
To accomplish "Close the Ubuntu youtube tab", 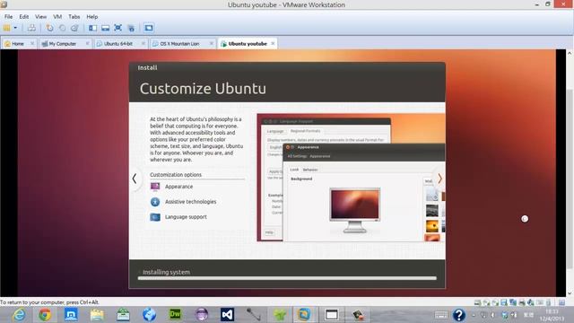I will click(x=273, y=44).
